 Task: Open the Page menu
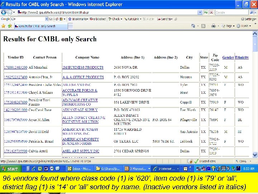tap(228, 26)
